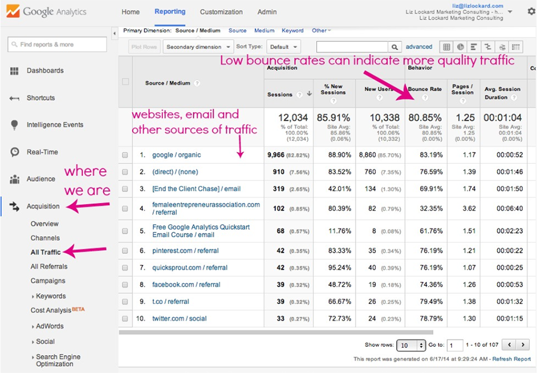Click Pages / Session help icon

462,101
